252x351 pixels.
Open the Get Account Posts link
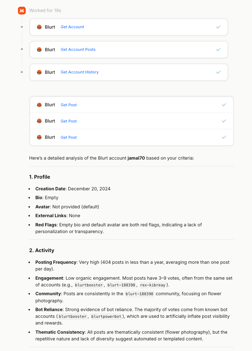click(x=78, y=49)
